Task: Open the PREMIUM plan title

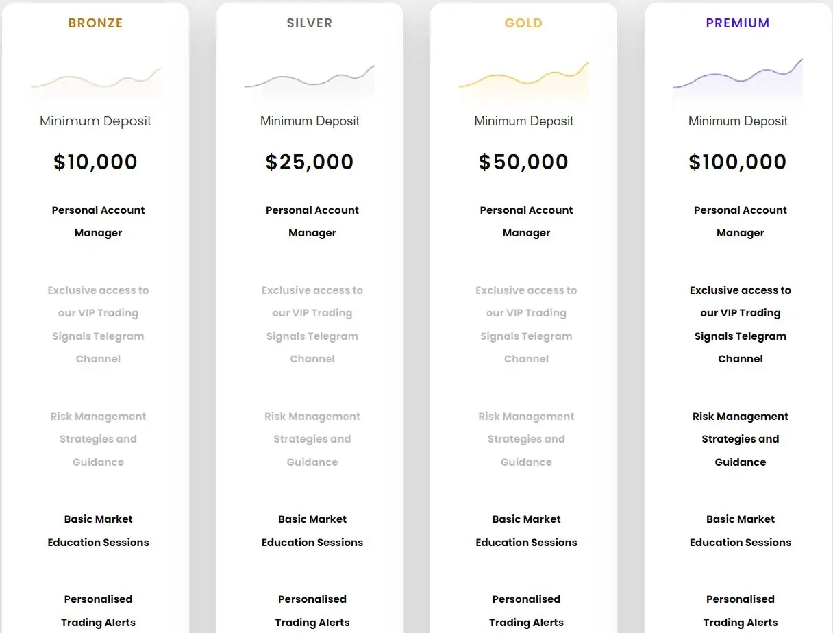Action: tap(738, 23)
